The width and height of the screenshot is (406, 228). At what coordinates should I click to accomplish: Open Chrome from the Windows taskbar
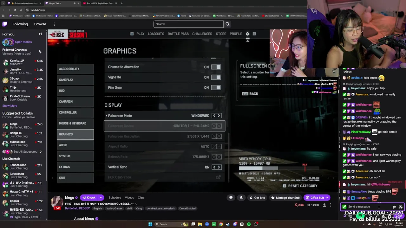point(221,224)
